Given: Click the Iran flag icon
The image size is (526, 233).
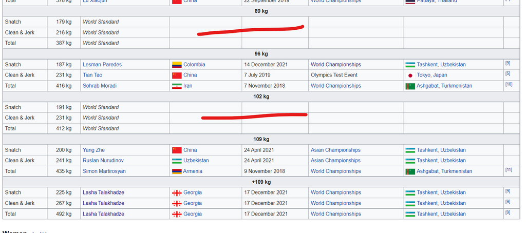Looking at the screenshot, I should (x=177, y=86).
